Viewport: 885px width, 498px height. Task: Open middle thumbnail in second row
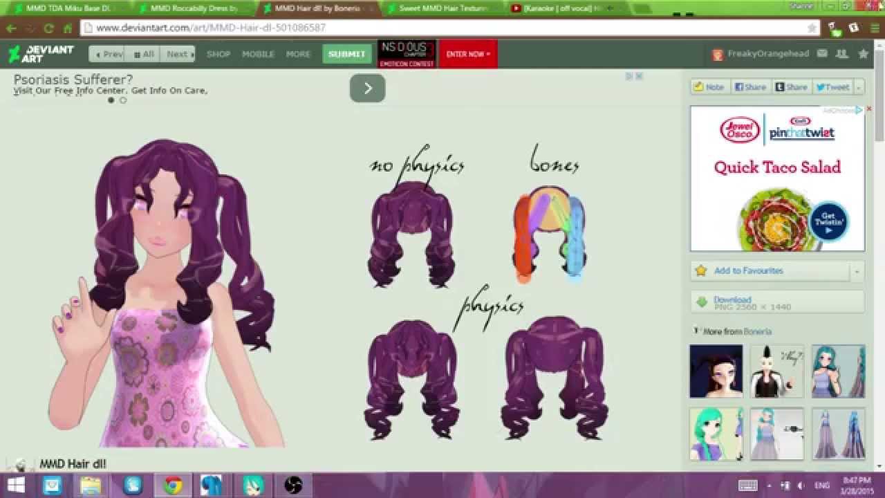point(777,434)
